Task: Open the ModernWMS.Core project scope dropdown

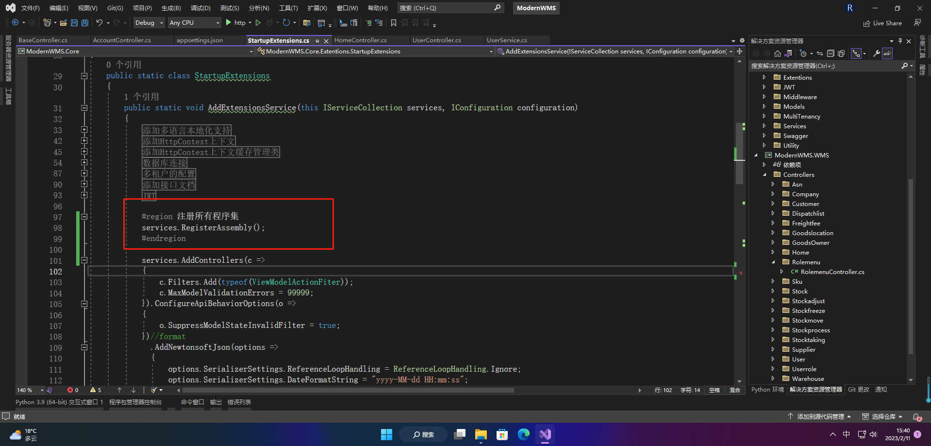Action: point(135,51)
